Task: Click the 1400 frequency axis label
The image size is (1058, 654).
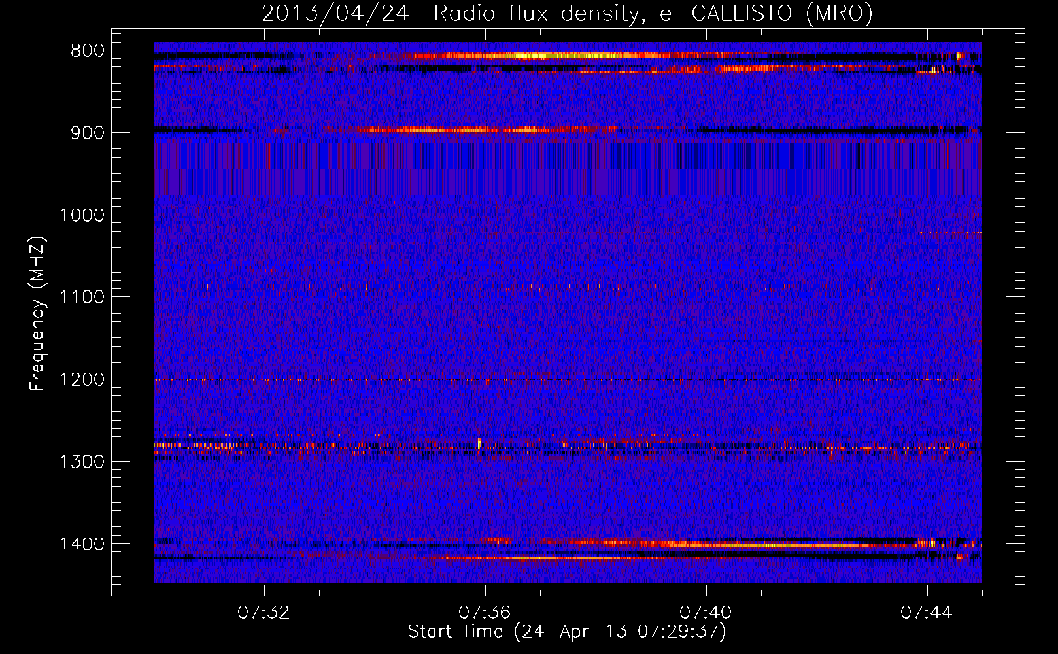Action: click(82, 544)
